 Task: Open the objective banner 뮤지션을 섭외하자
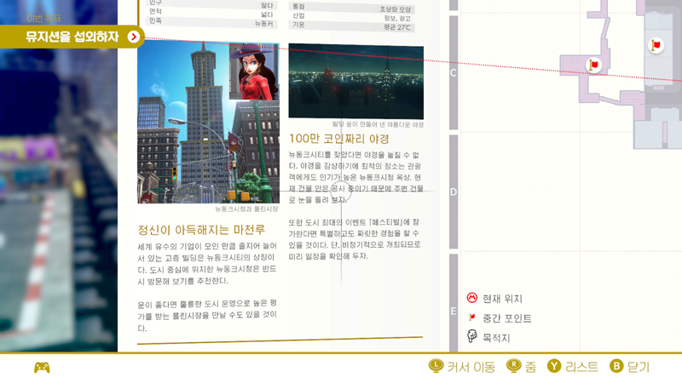(x=72, y=37)
